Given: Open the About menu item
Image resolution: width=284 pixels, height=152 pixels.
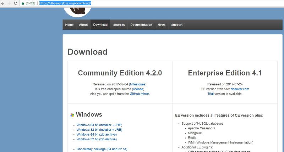Looking at the screenshot, I should tap(83, 25).
